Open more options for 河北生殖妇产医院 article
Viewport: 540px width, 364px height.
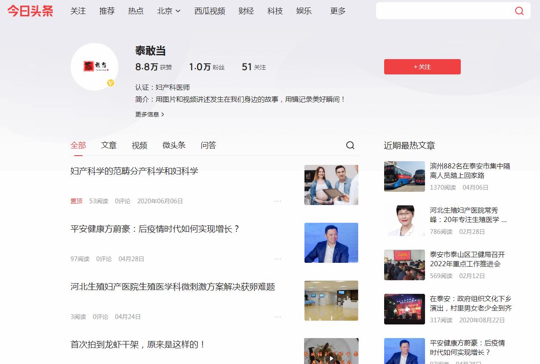(278, 317)
